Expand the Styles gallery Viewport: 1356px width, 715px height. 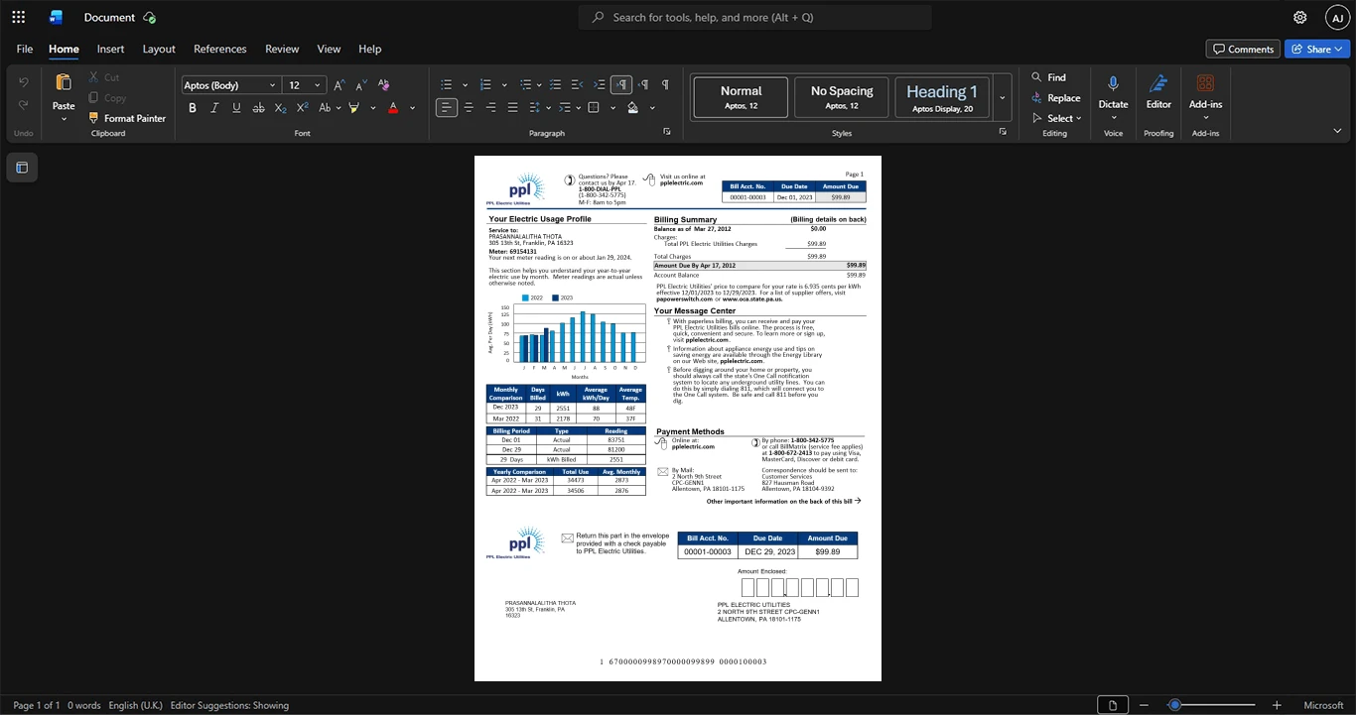[1003, 97]
